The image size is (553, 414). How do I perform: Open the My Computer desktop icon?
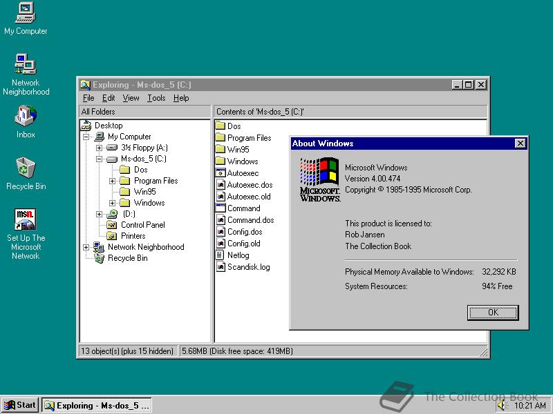pos(26,12)
